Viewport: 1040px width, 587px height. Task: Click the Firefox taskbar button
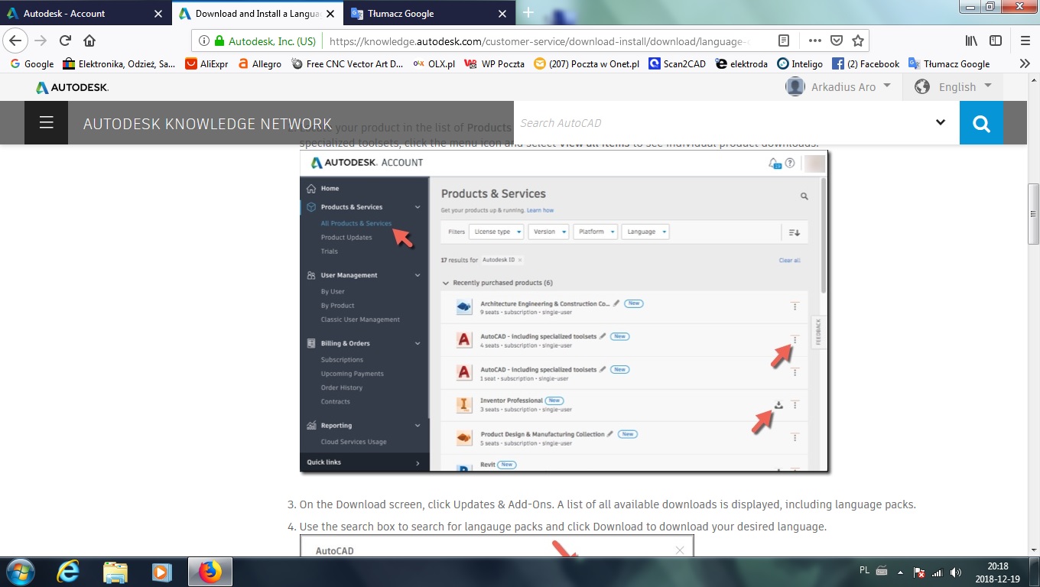[x=210, y=572]
